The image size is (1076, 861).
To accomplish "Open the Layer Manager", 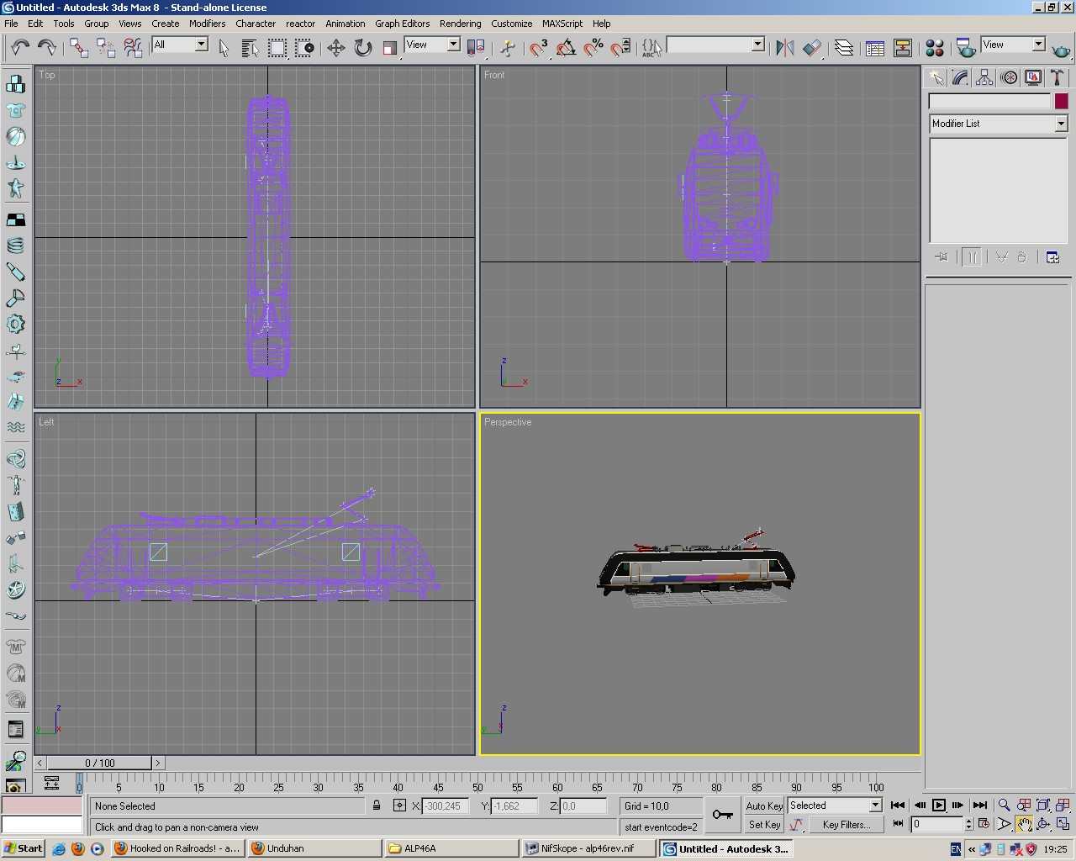I will point(844,47).
